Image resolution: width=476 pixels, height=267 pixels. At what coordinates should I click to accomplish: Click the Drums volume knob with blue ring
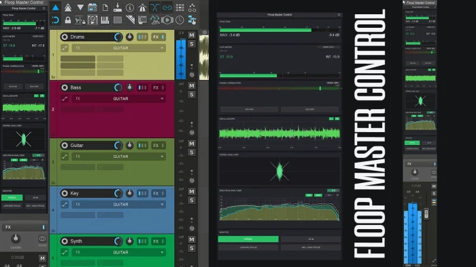point(118,37)
